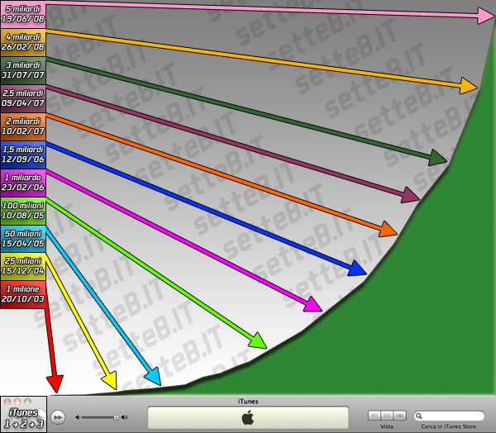Click the low-volume speaker icon
Screen dimensions: 496x433
77,417
